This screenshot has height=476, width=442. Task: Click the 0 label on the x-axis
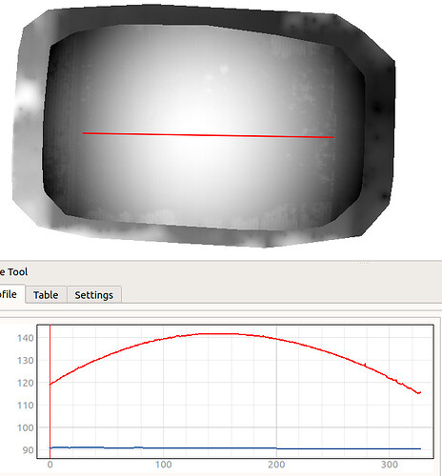(50, 465)
